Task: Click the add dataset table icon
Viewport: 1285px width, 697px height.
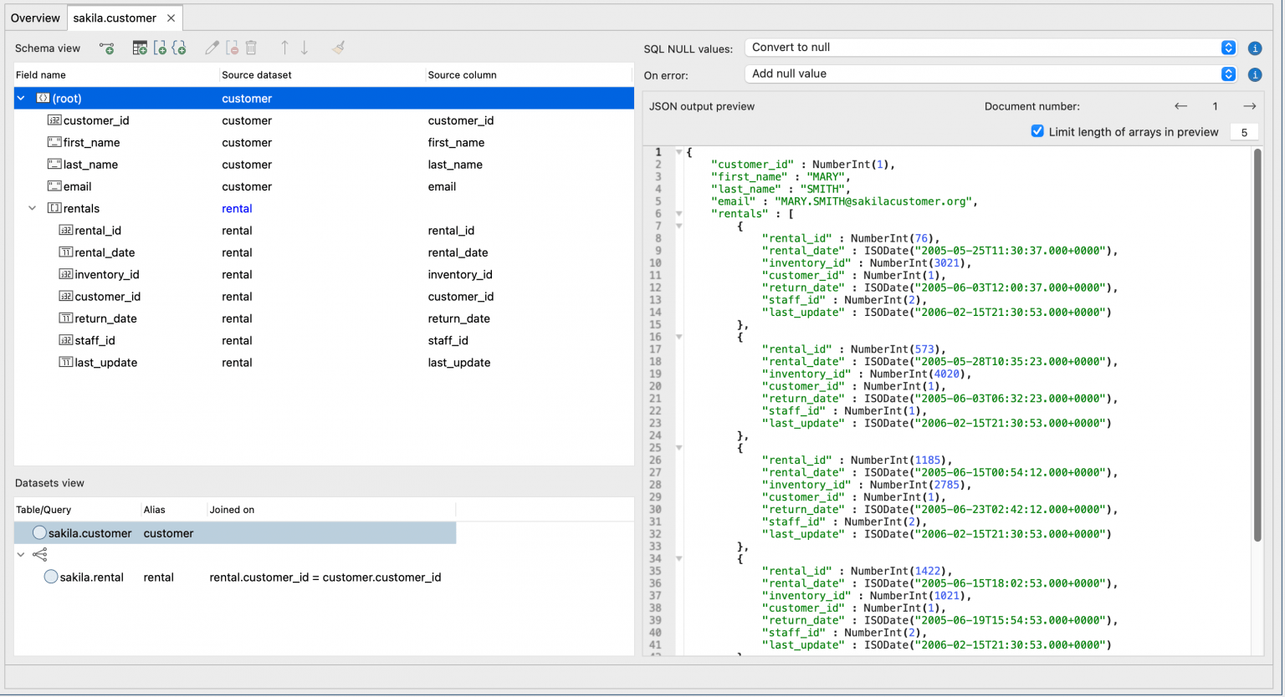Action: pyautogui.click(x=140, y=48)
